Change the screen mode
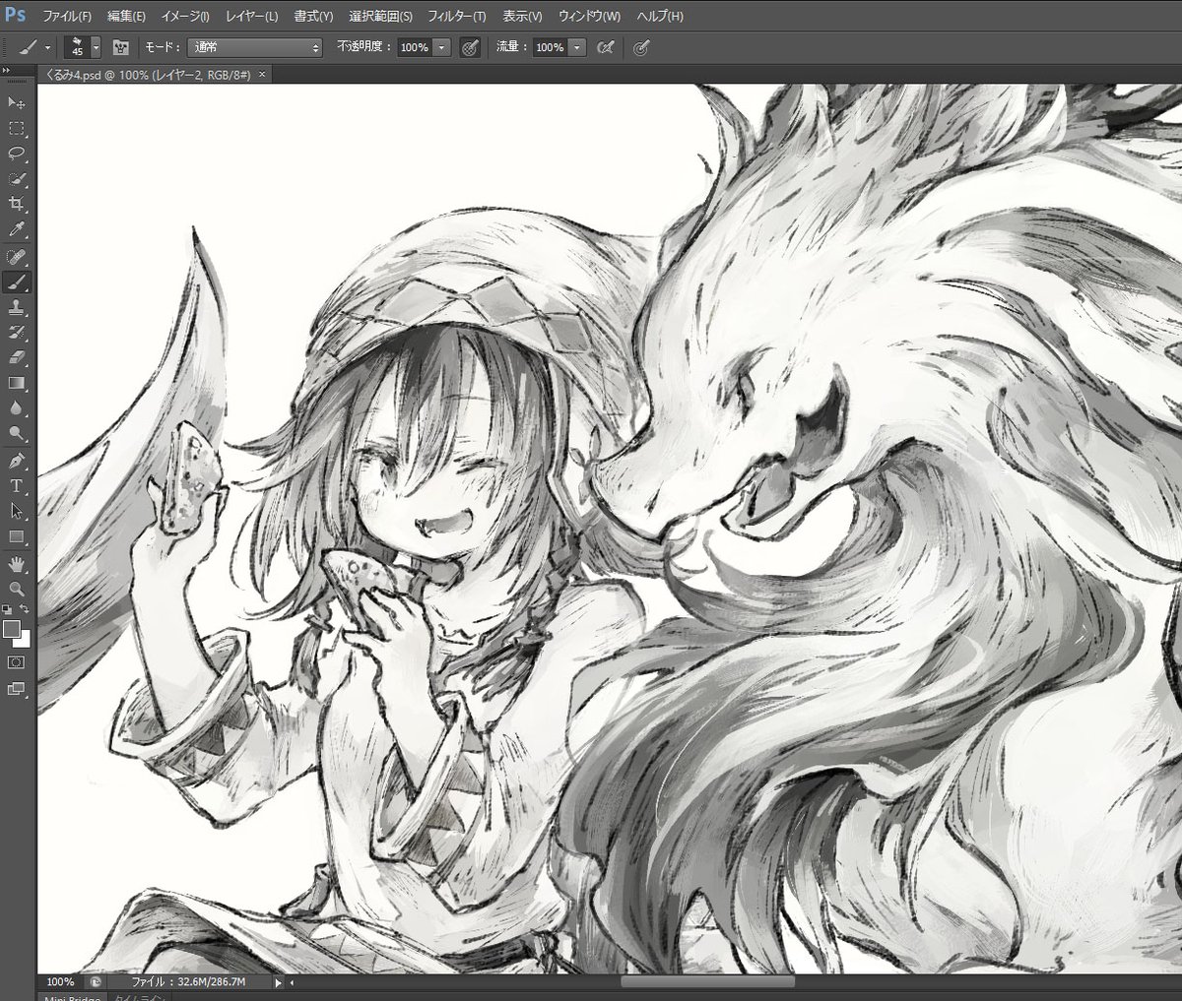Image resolution: width=1182 pixels, height=1001 pixels. tap(17, 688)
